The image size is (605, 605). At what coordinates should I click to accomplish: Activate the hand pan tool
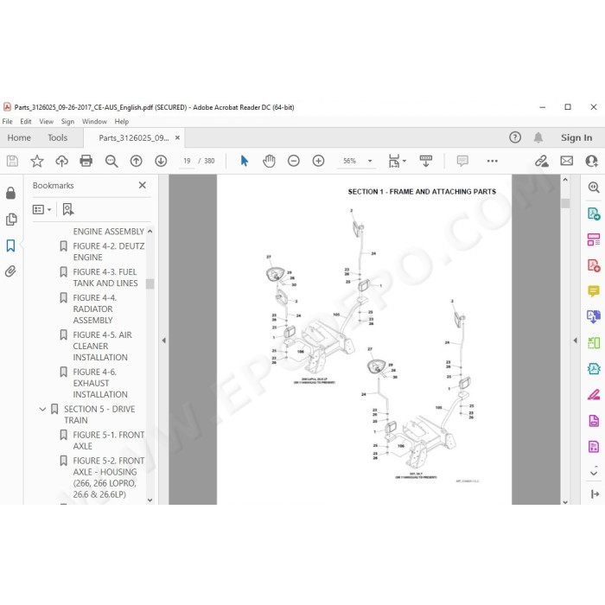[269, 161]
